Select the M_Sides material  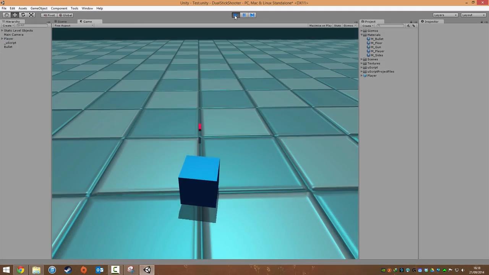[x=375, y=55]
